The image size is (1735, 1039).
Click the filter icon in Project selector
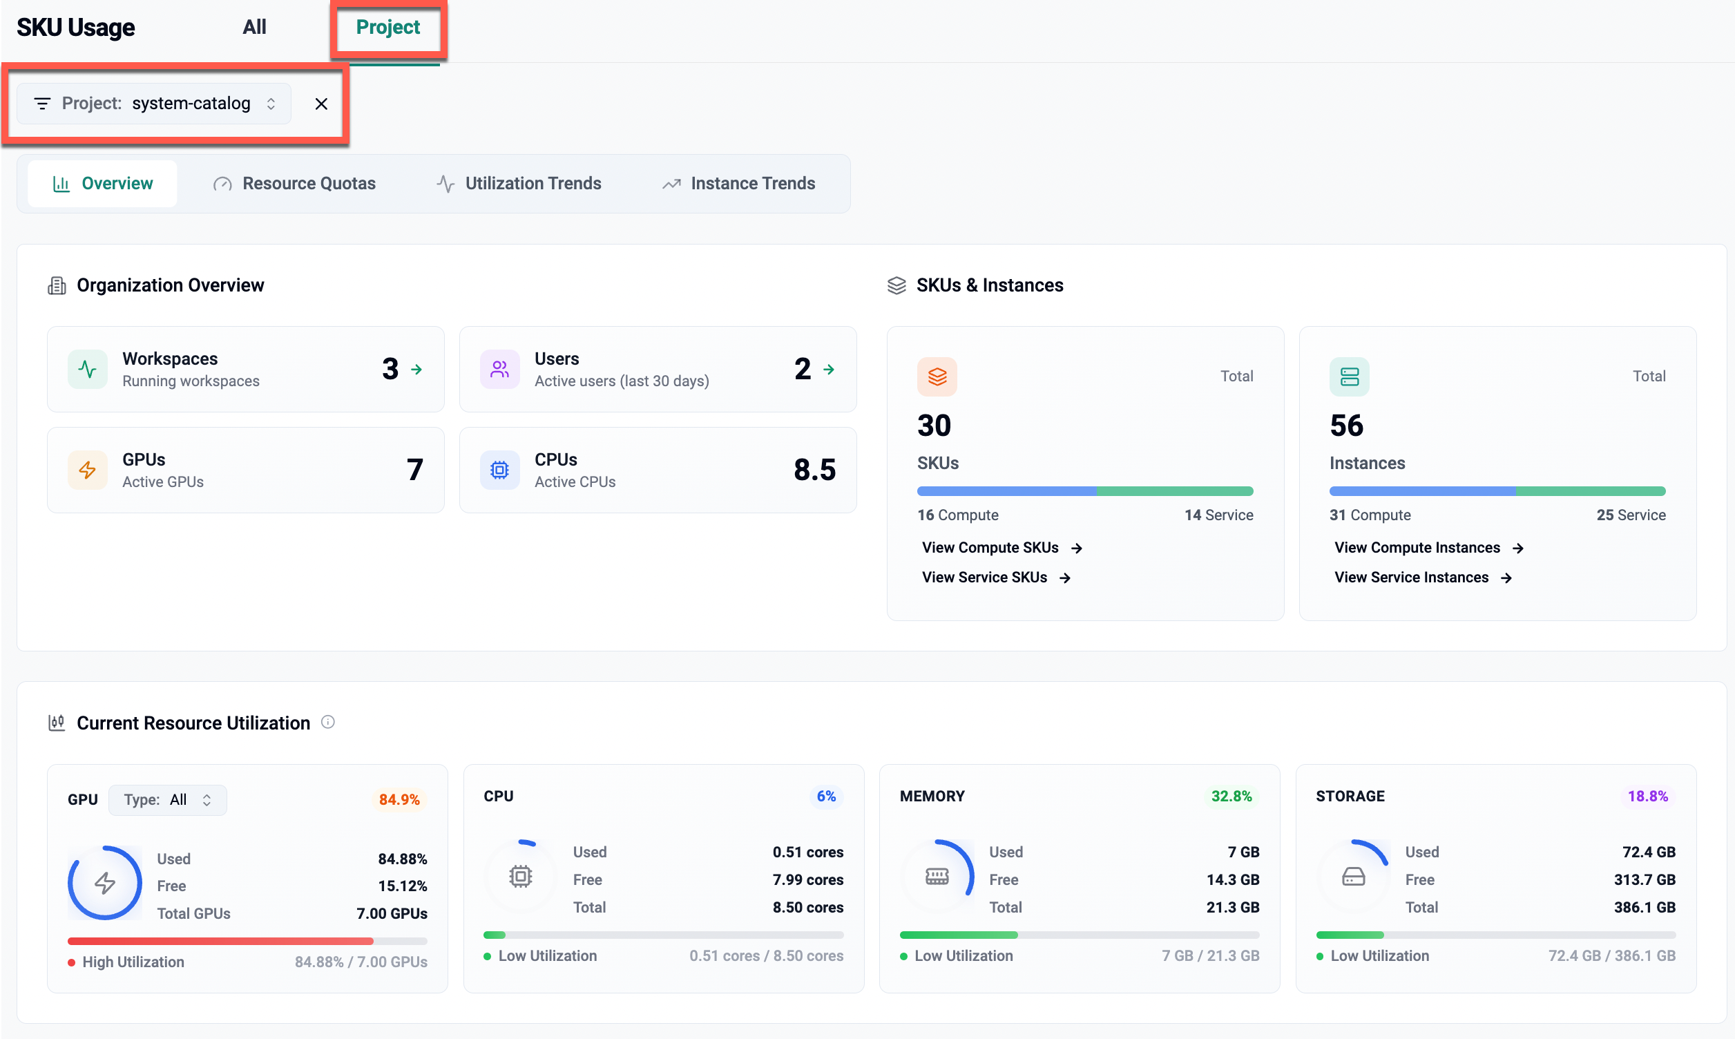click(x=42, y=104)
